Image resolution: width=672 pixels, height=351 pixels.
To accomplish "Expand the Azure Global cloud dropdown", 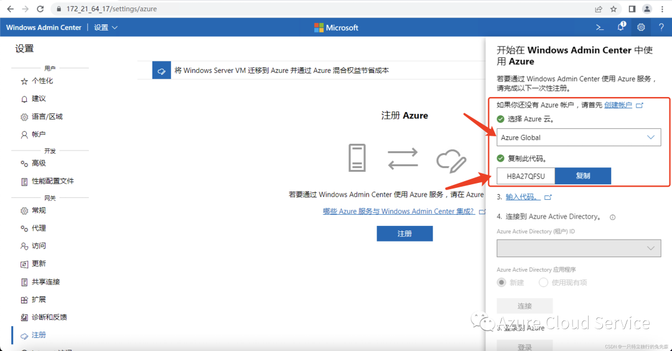I will click(x=579, y=138).
